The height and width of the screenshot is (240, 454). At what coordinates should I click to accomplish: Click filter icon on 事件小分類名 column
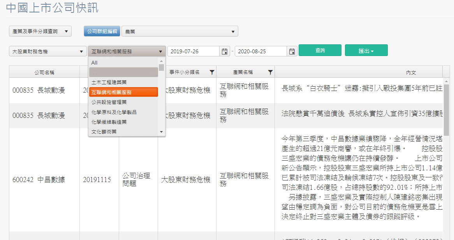[212, 72]
